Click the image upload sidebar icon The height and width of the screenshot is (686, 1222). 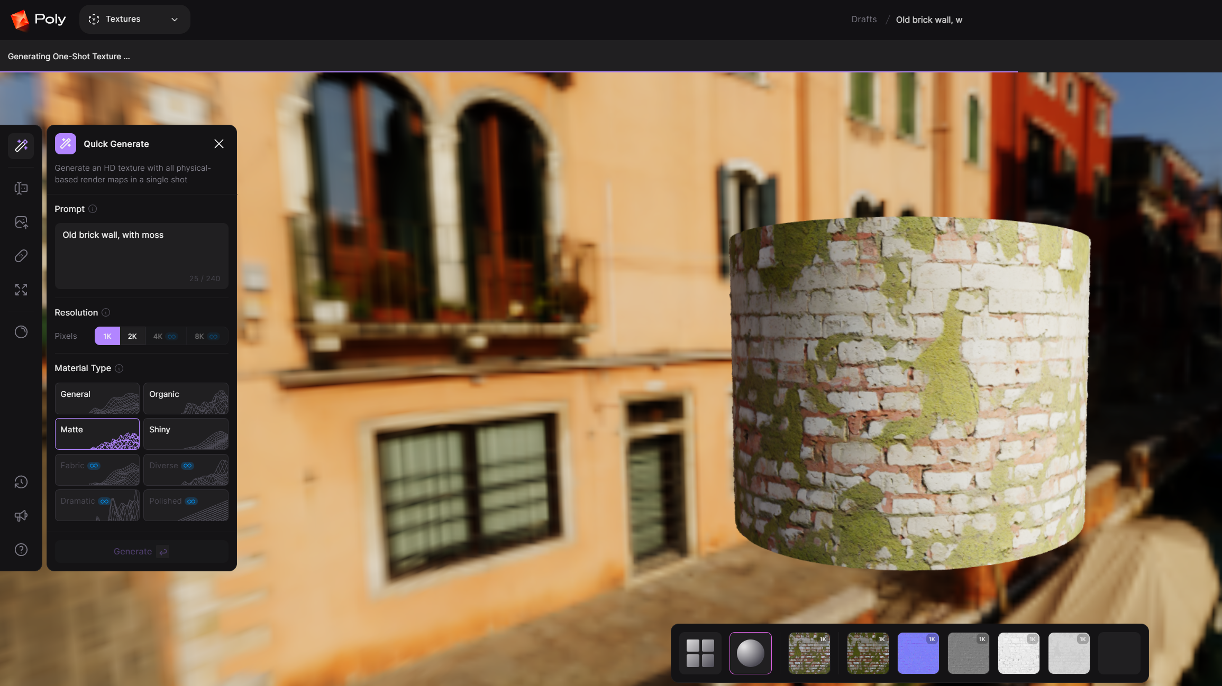pyautogui.click(x=21, y=223)
